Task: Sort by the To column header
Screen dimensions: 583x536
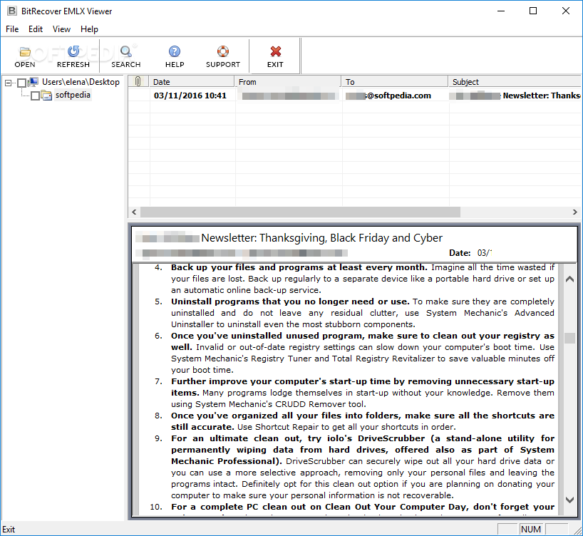Action: click(x=395, y=81)
